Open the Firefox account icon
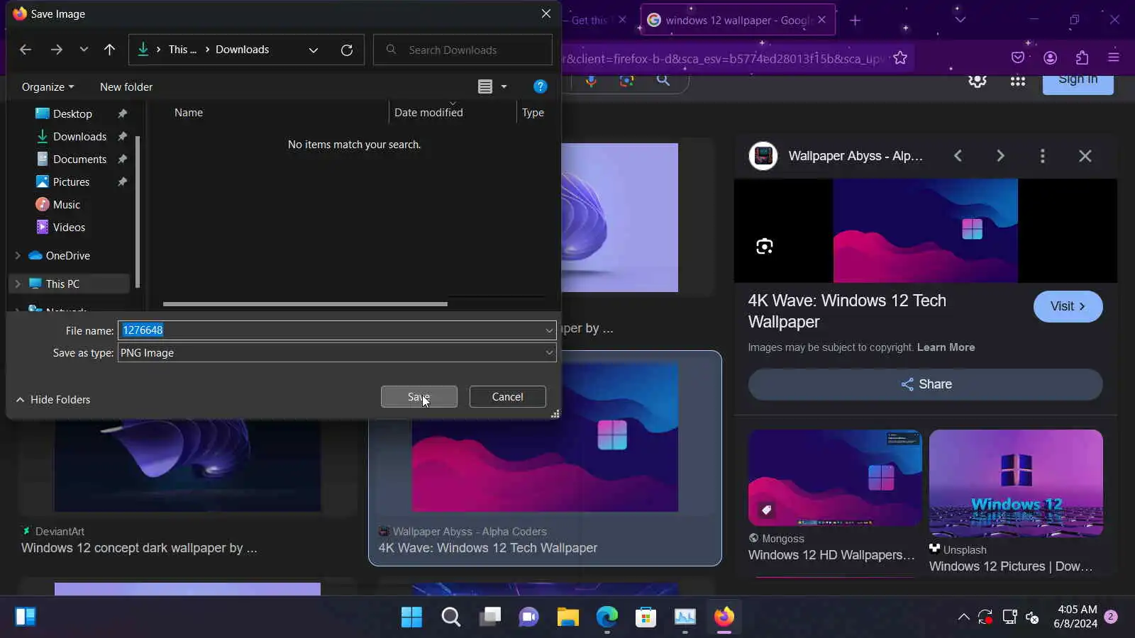 1051,58
